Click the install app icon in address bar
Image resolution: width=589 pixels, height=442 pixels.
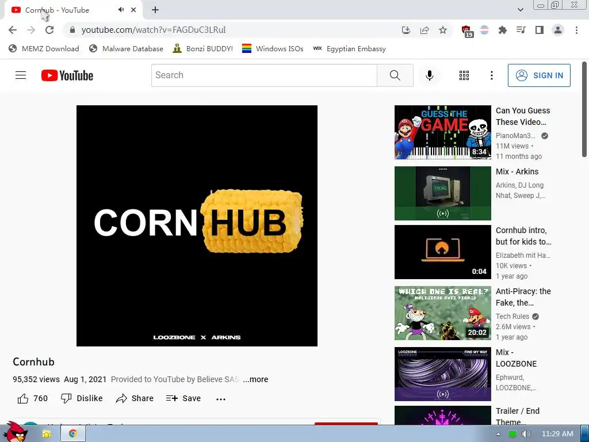point(406,30)
